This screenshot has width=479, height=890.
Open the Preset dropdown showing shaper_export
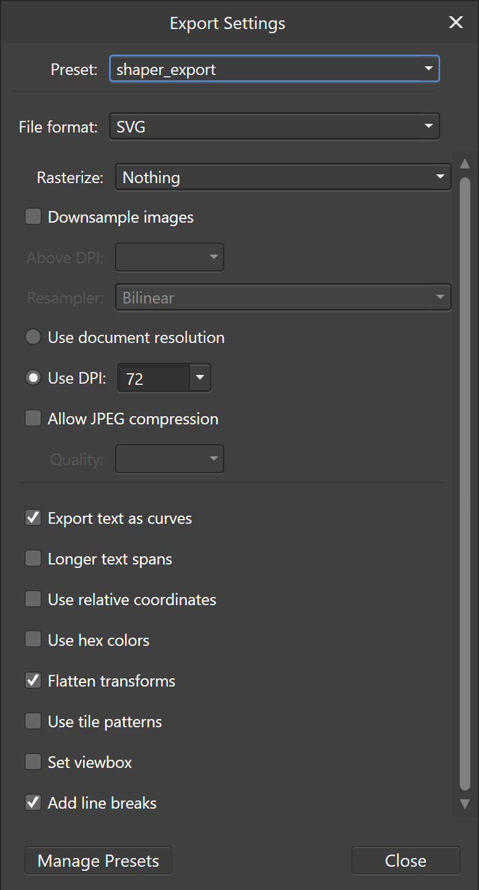click(274, 69)
